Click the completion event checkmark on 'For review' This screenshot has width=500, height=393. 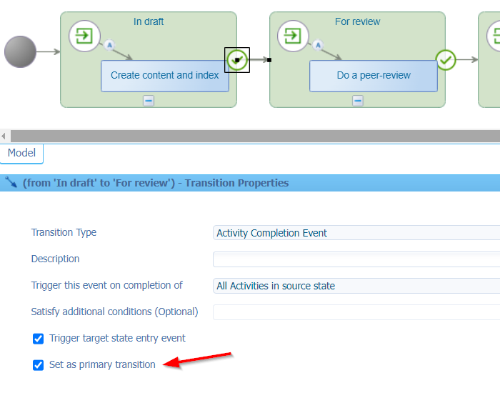pyautogui.click(x=446, y=60)
